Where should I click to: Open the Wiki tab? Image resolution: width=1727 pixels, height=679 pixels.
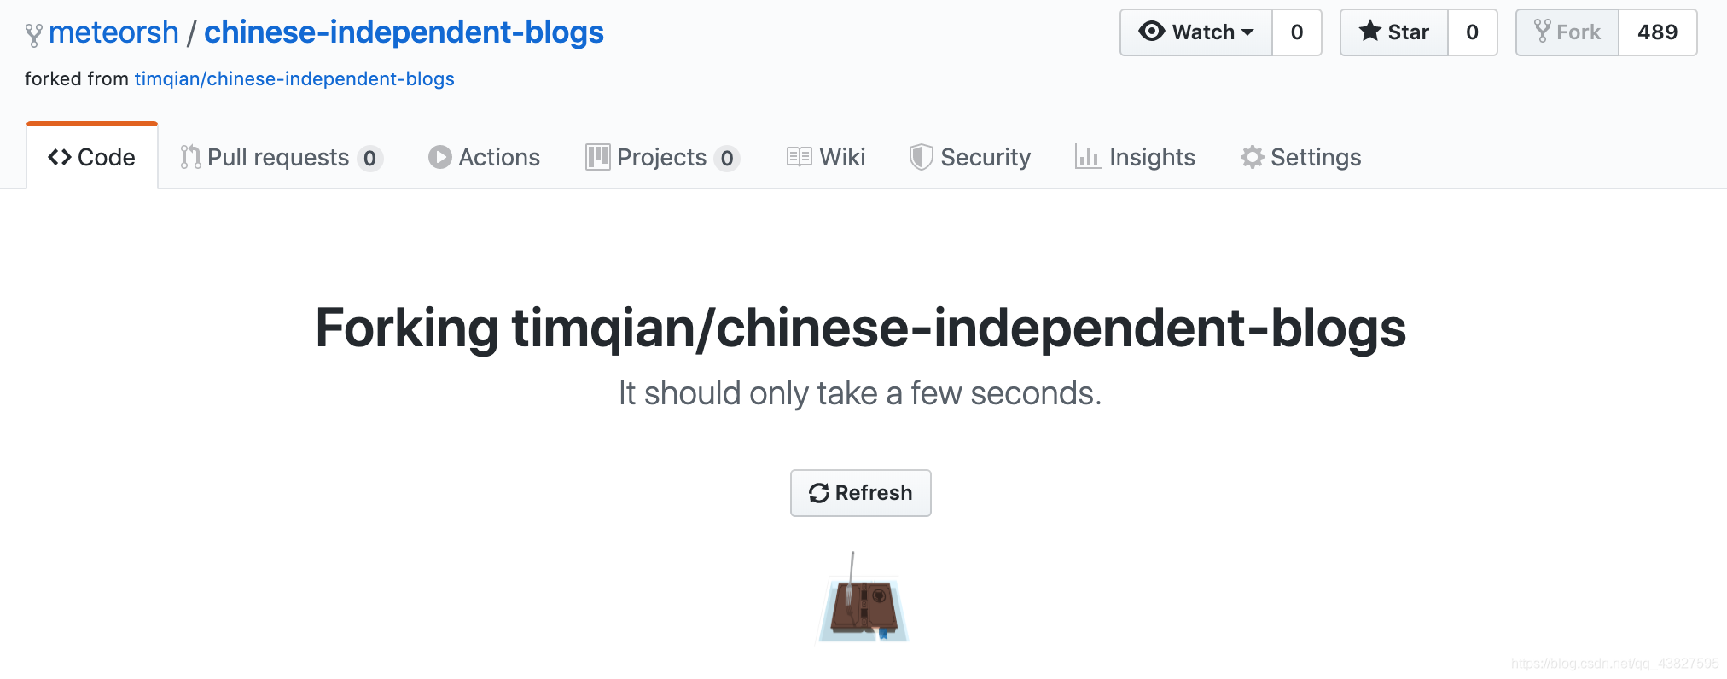click(x=824, y=157)
